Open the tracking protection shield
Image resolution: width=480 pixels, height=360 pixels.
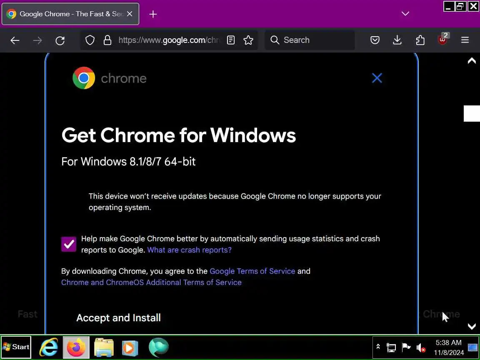(90, 40)
